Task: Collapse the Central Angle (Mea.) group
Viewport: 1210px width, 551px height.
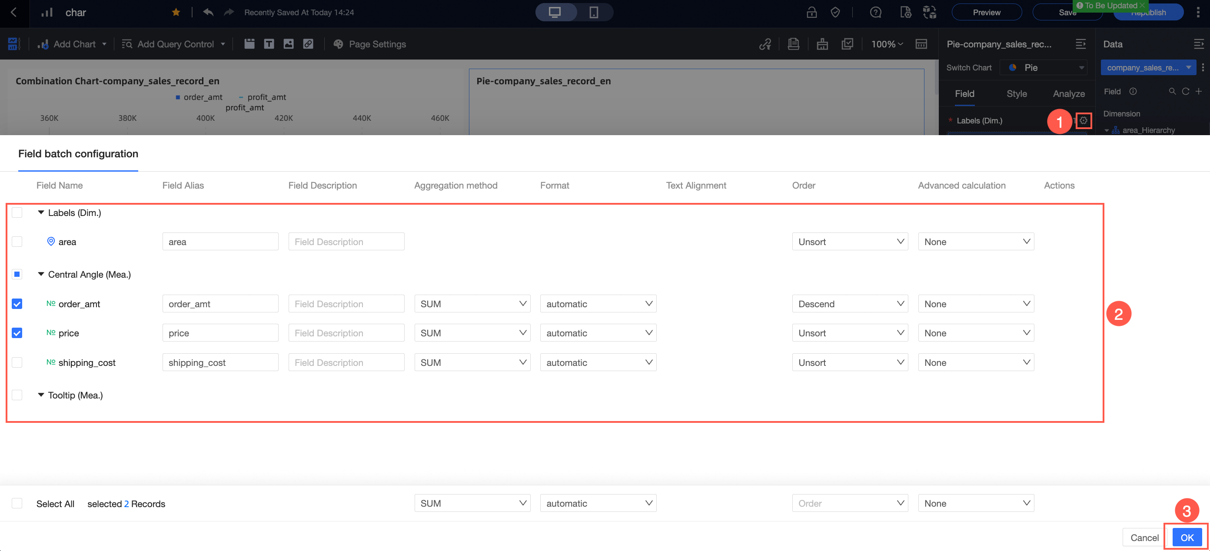Action: pos(41,274)
